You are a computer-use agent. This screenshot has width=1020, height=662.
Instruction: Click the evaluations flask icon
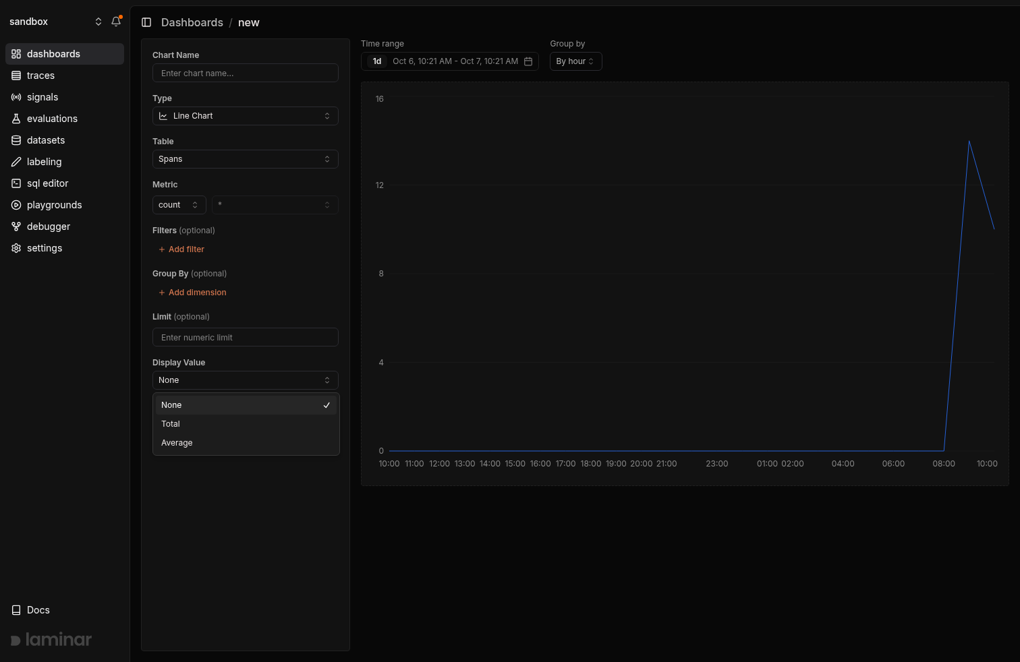tap(16, 119)
